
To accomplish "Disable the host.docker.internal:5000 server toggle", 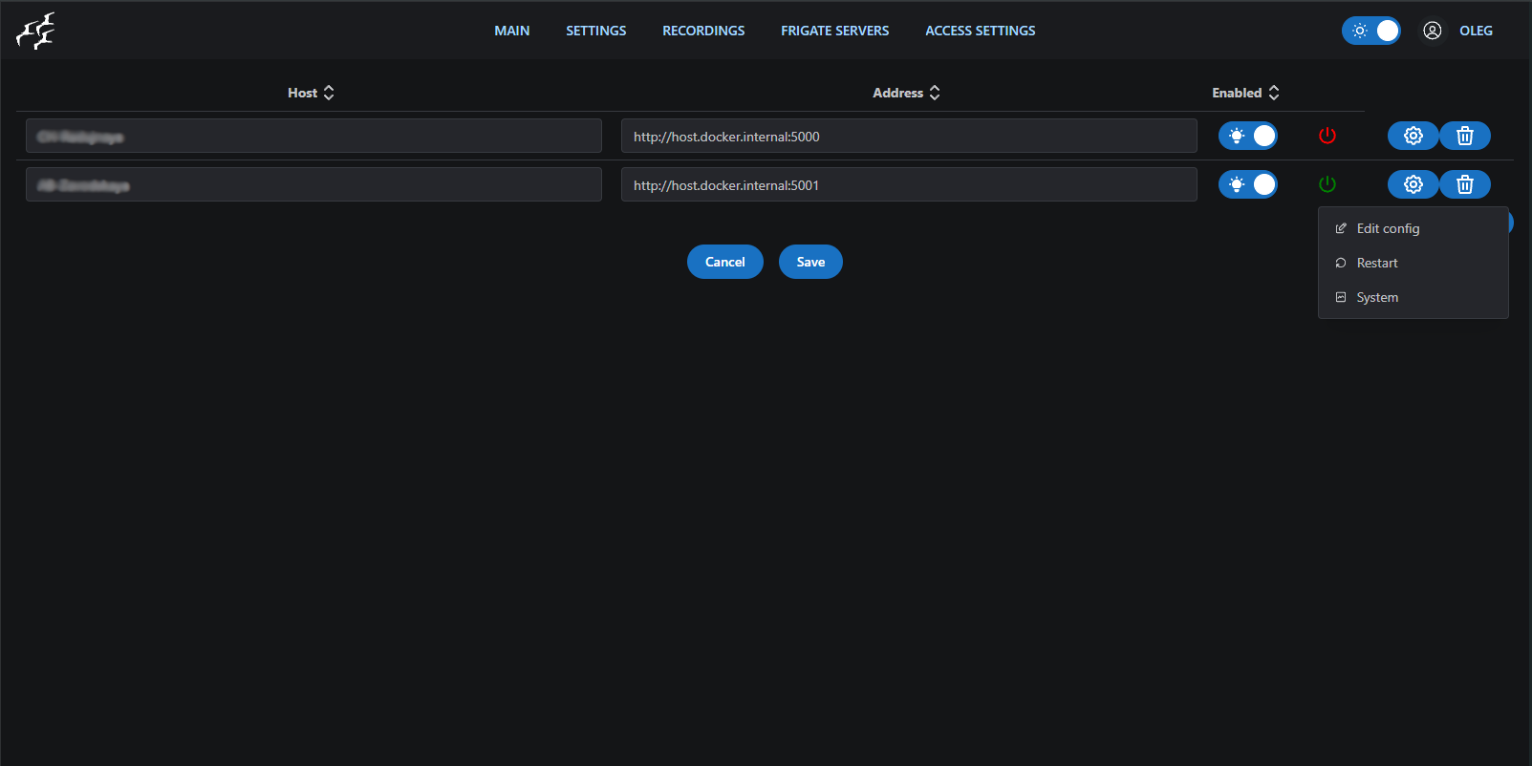I will click(1247, 136).
